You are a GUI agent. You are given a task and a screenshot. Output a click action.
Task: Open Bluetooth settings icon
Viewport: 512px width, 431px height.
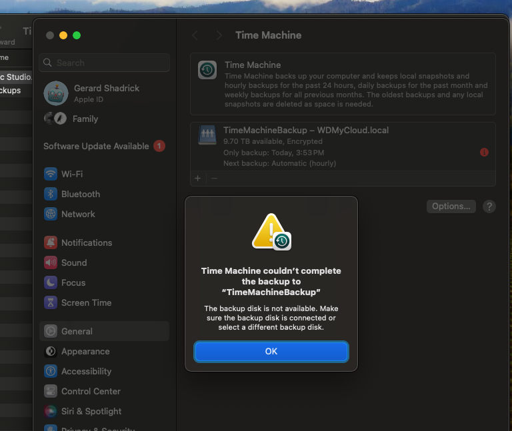point(51,194)
